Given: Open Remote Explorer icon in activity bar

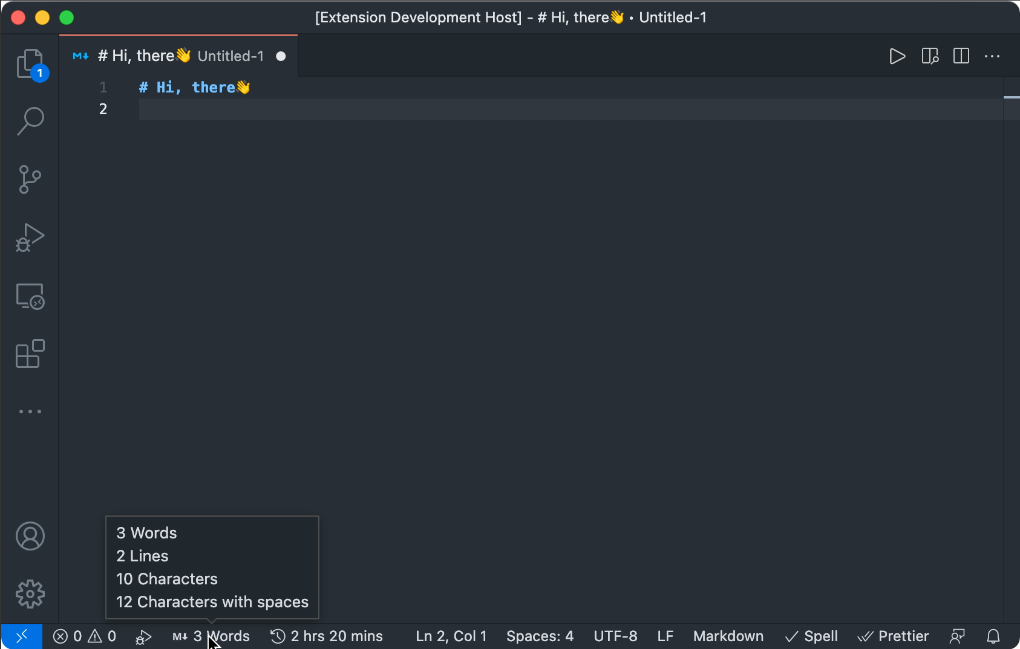Looking at the screenshot, I should (x=30, y=296).
